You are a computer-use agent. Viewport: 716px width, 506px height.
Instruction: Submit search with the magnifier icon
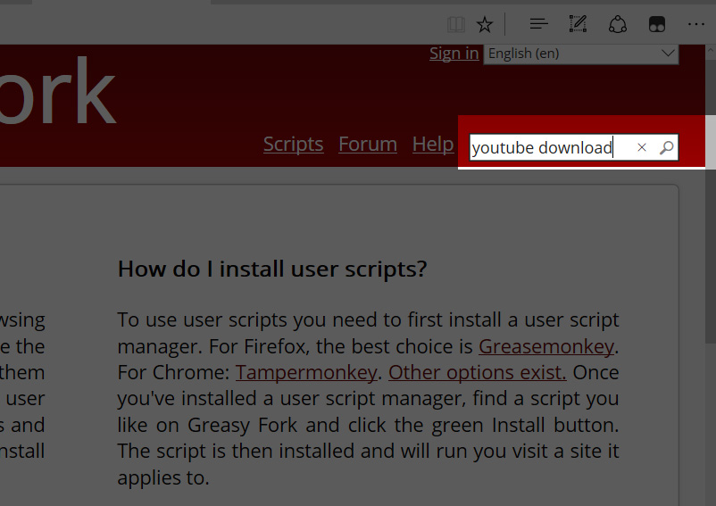click(x=666, y=147)
